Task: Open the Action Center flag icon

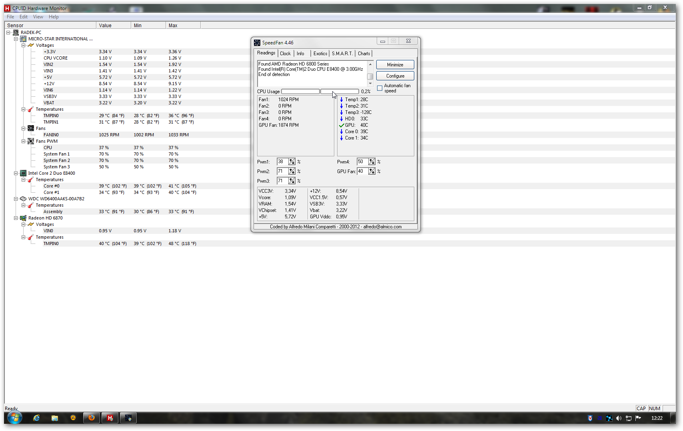Action: (638, 418)
